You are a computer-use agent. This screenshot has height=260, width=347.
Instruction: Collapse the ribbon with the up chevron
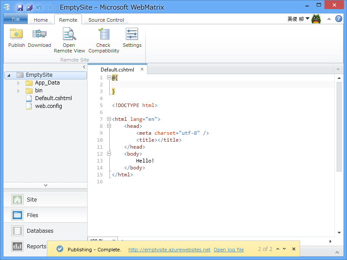(x=329, y=19)
